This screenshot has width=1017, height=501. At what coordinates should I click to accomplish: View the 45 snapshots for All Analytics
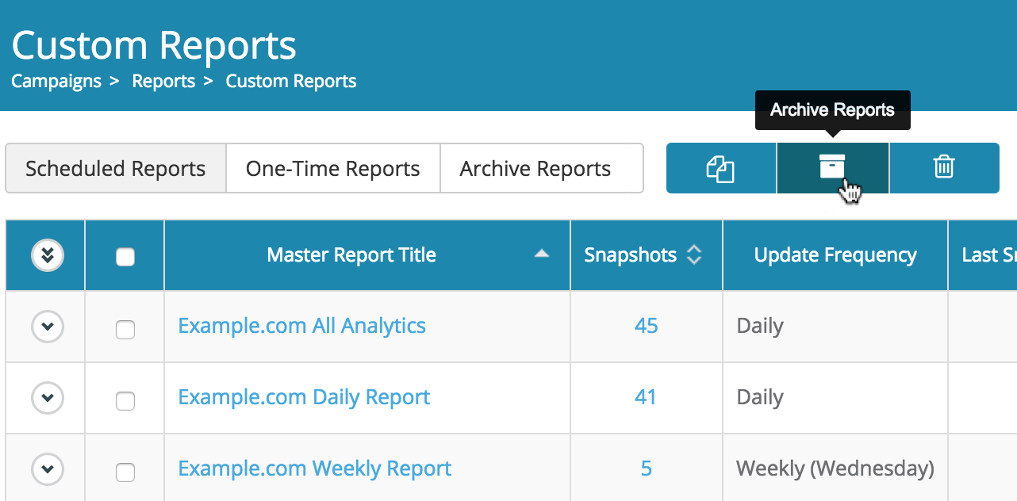coord(647,326)
